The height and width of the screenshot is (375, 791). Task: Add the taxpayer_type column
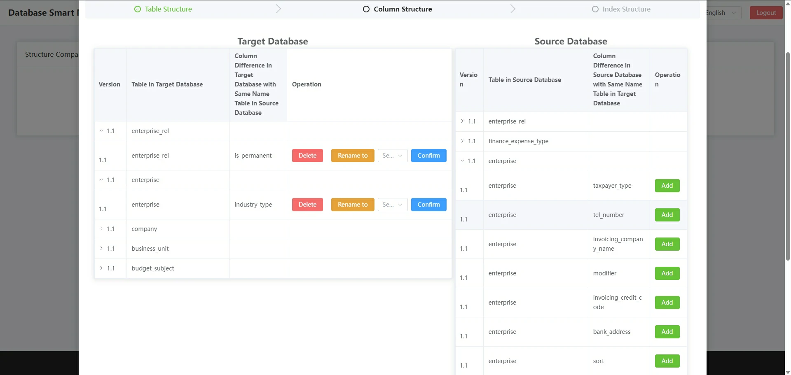(x=667, y=186)
